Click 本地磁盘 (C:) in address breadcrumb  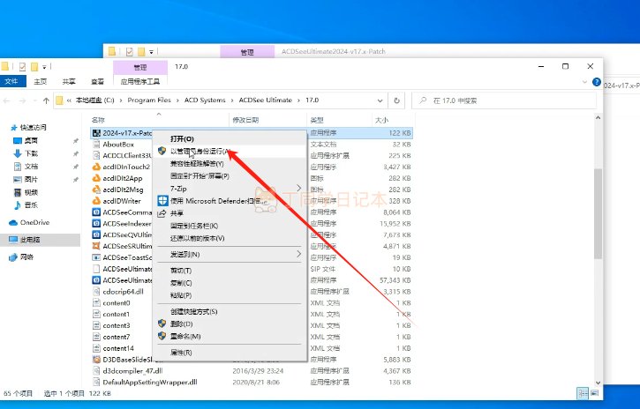(95, 100)
